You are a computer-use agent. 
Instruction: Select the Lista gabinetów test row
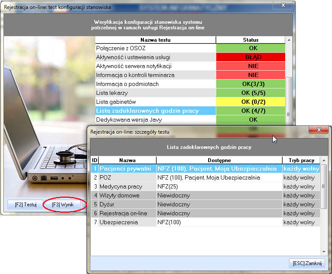190,102
